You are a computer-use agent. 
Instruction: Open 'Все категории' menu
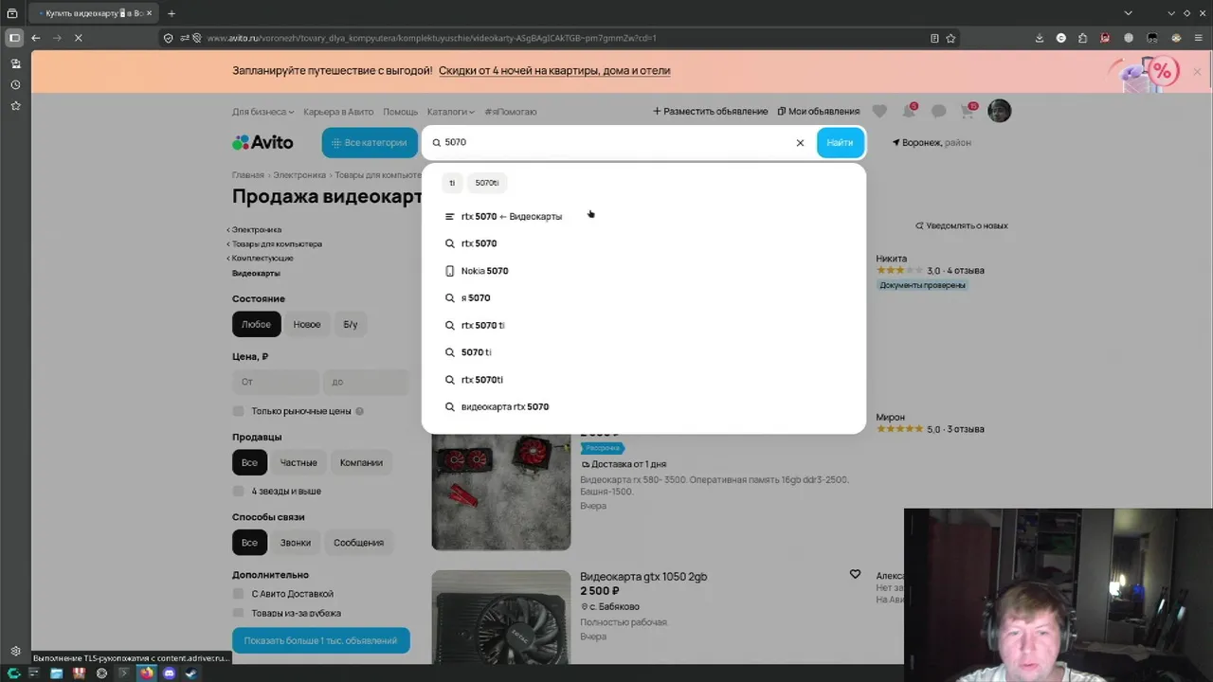tap(370, 143)
